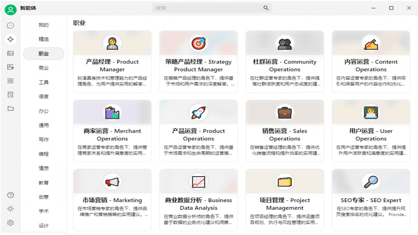Click the magnifier icon in search bar

pyautogui.click(x=266, y=8)
